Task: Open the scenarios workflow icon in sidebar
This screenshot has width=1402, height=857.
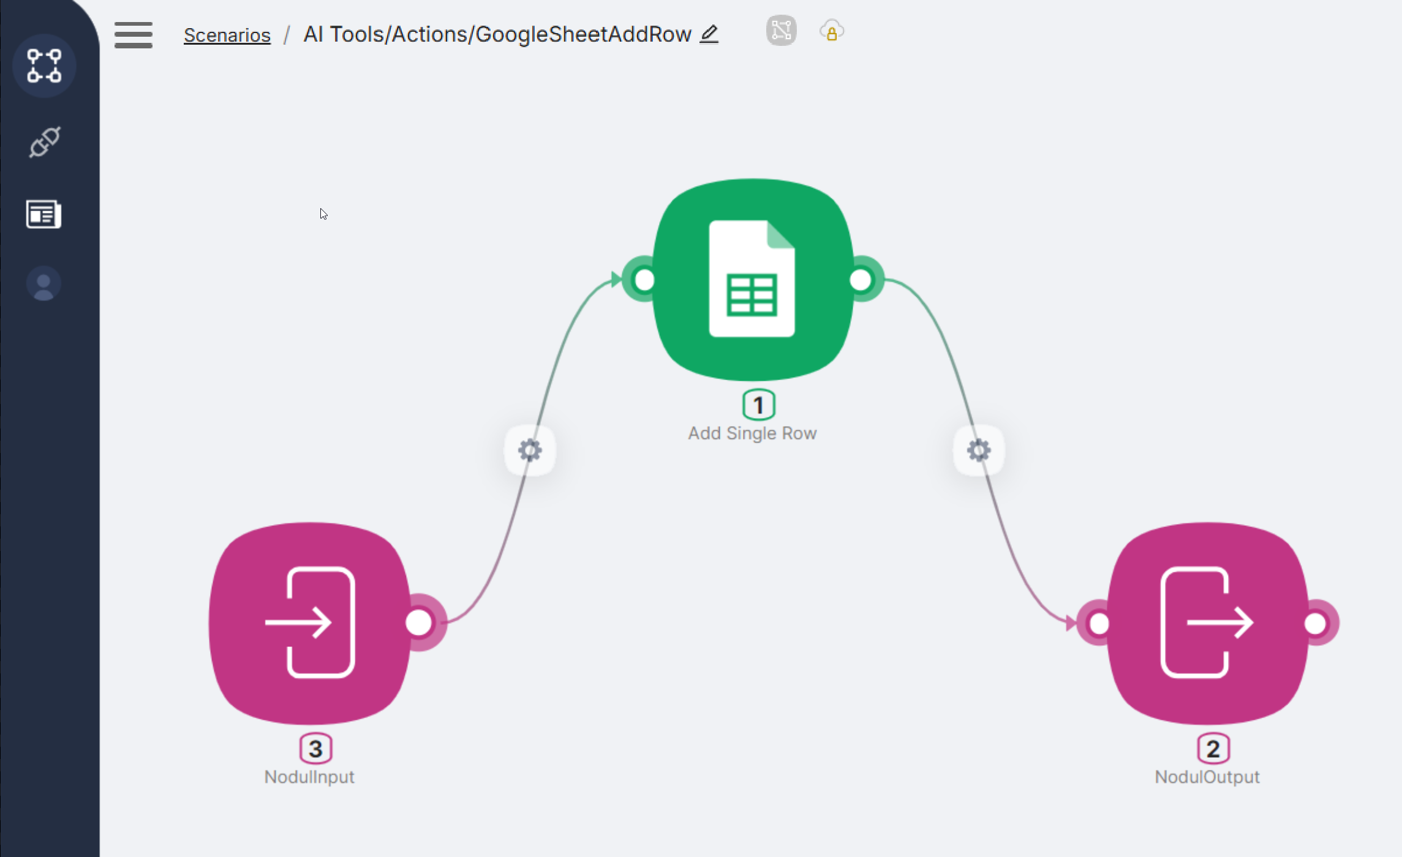Action: (44, 65)
